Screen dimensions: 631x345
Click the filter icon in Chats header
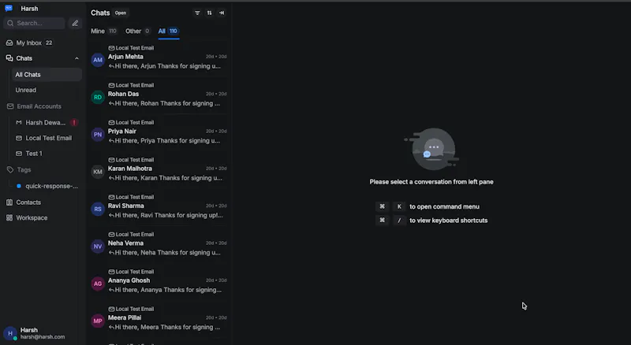[x=197, y=13]
